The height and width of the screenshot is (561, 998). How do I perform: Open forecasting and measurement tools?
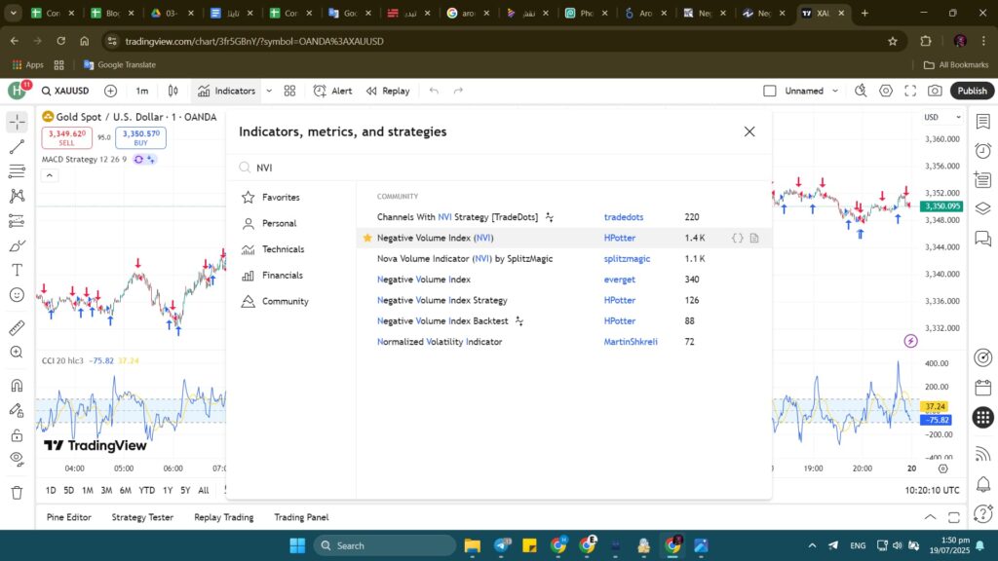tap(18, 221)
